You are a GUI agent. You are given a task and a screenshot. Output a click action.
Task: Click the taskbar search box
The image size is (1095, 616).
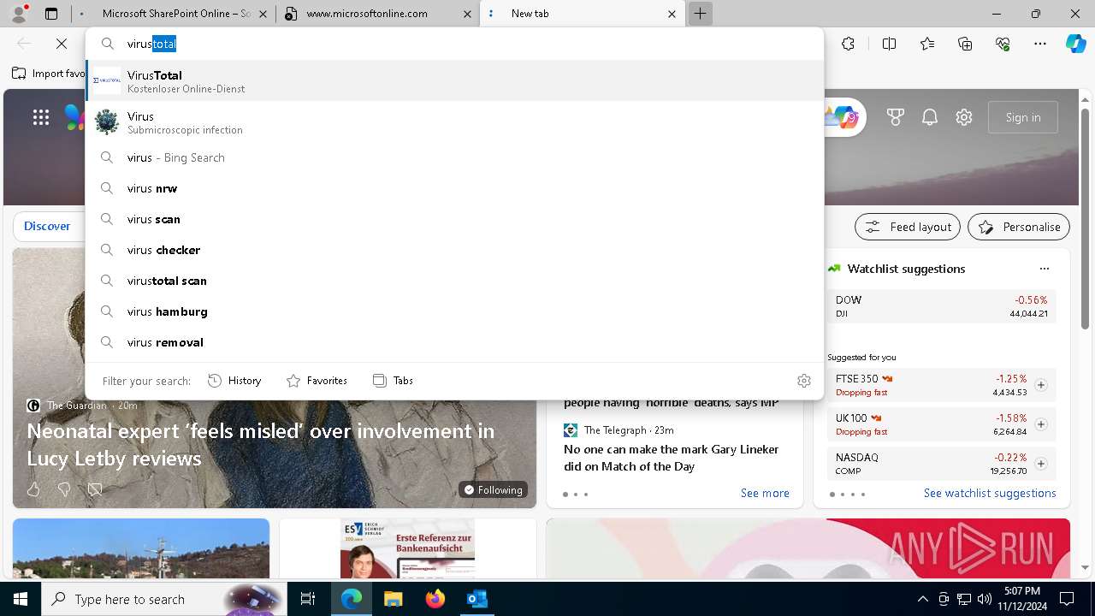164,599
